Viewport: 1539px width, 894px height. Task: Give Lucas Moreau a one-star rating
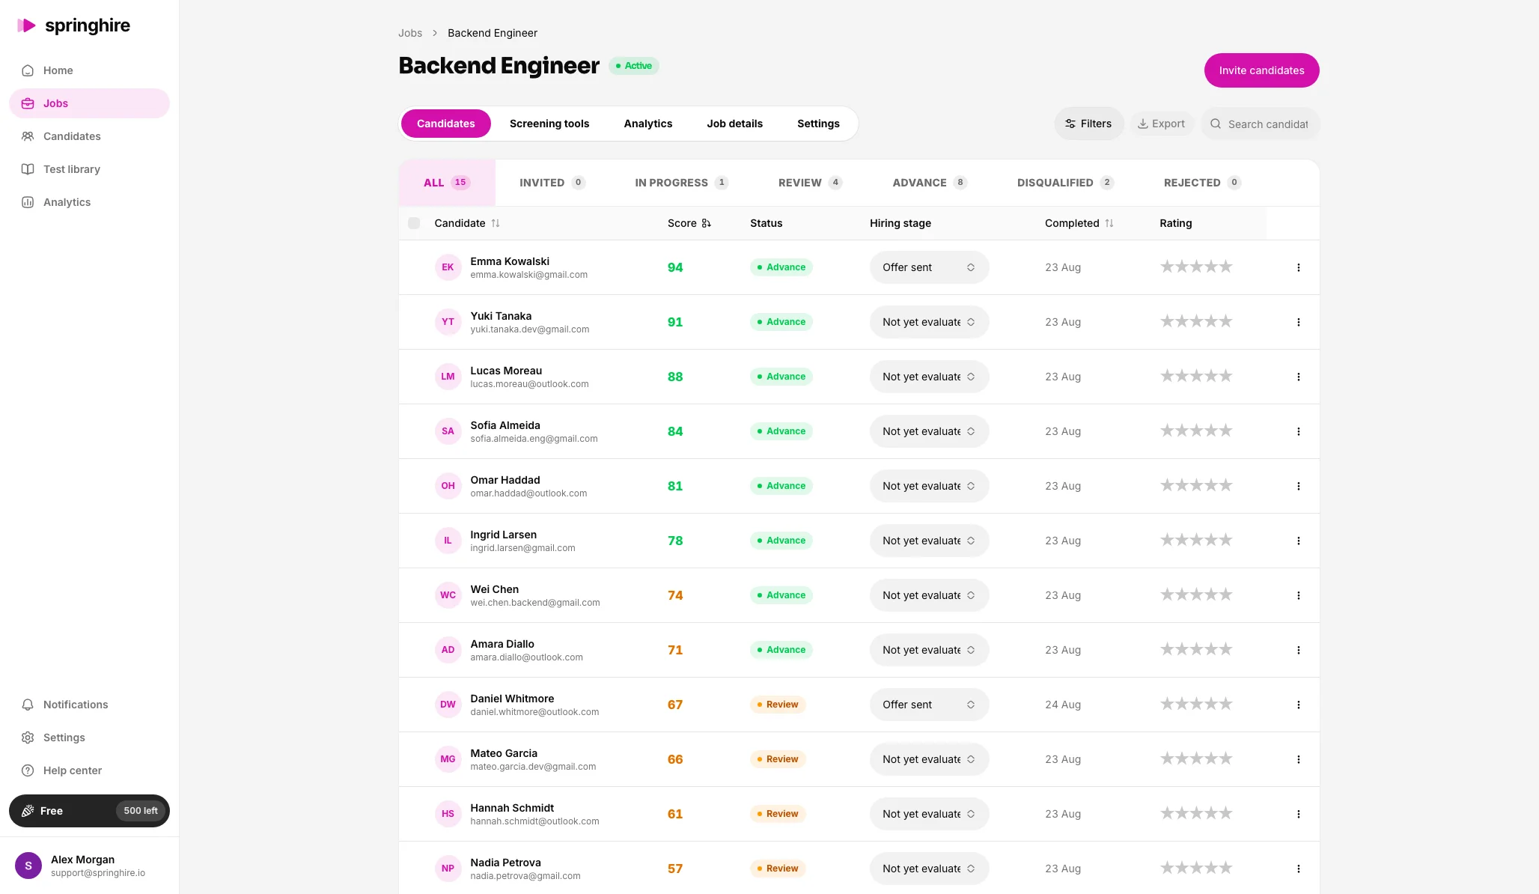[x=1167, y=377]
